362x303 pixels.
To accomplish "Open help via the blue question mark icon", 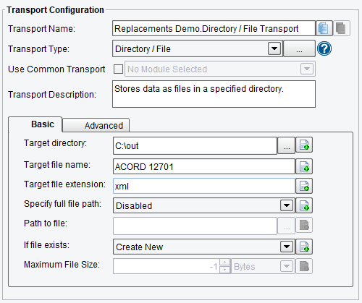I will tap(324, 49).
